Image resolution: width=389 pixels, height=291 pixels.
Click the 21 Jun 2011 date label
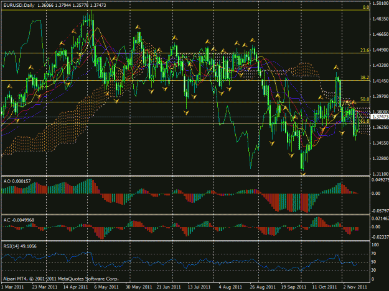click(x=169, y=287)
